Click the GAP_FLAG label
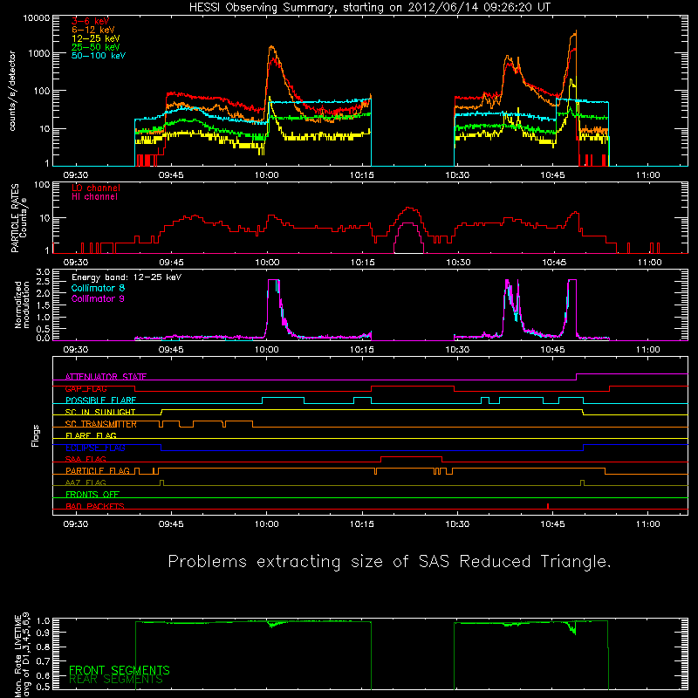The image size is (698, 698). click(86, 388)
